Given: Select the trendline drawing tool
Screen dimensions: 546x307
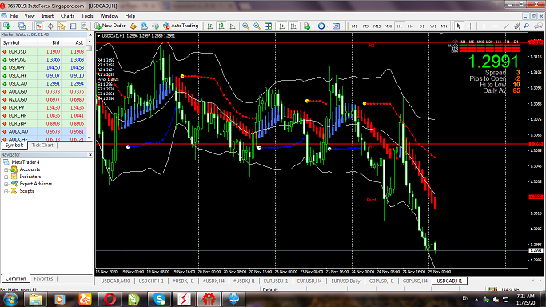Looking at the screenshot, I should pyautogui.click(x=506, y=26).
